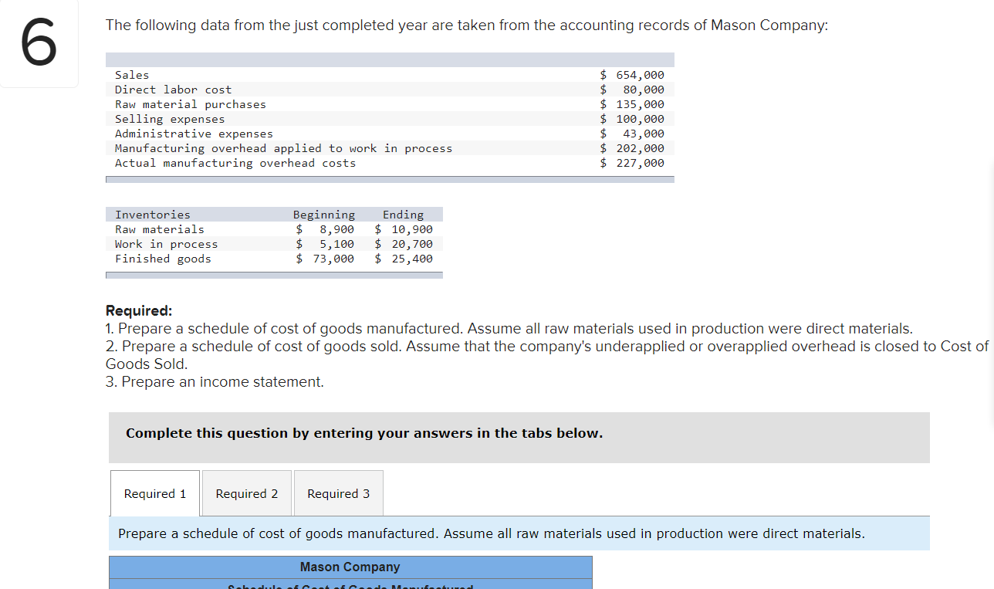Click requirement 3 Prepare an income statement
Viewport: 994px width, 589px height.
pos(215,382)
